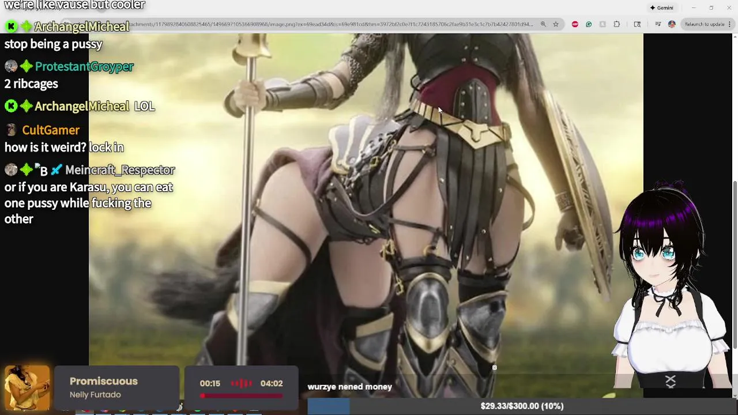Viewport: 738px width, 415px height.
Task: Seek on the red song progress bar
Action: point(242,395)
